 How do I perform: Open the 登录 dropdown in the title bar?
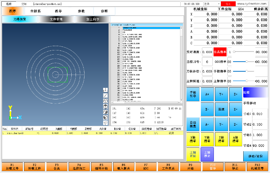pos(212,4)
